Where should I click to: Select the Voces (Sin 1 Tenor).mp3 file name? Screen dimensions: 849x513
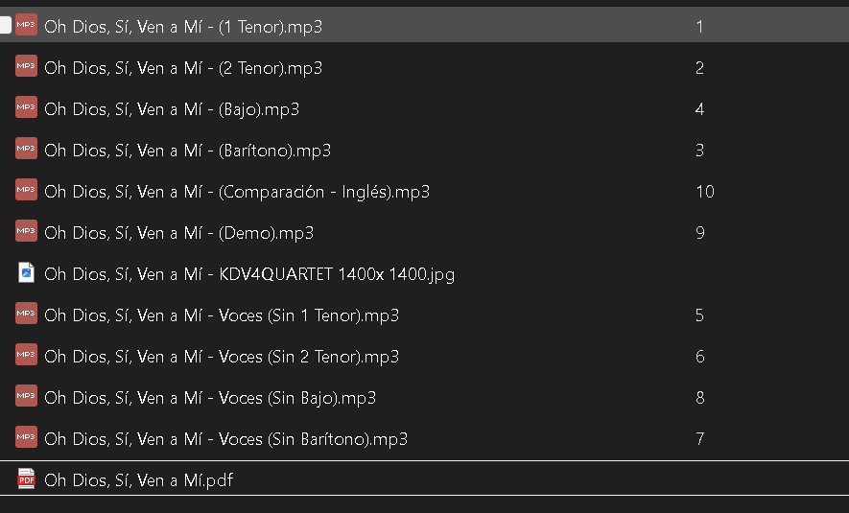point(222,315)
